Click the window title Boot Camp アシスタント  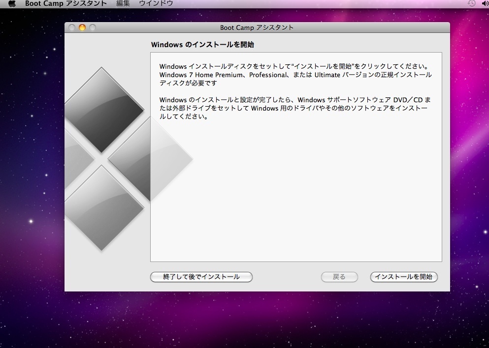[257, 28]
